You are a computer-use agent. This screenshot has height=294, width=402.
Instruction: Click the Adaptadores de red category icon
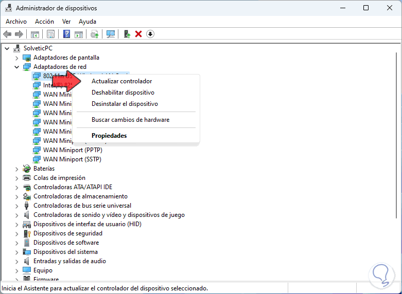pos(27,67)
